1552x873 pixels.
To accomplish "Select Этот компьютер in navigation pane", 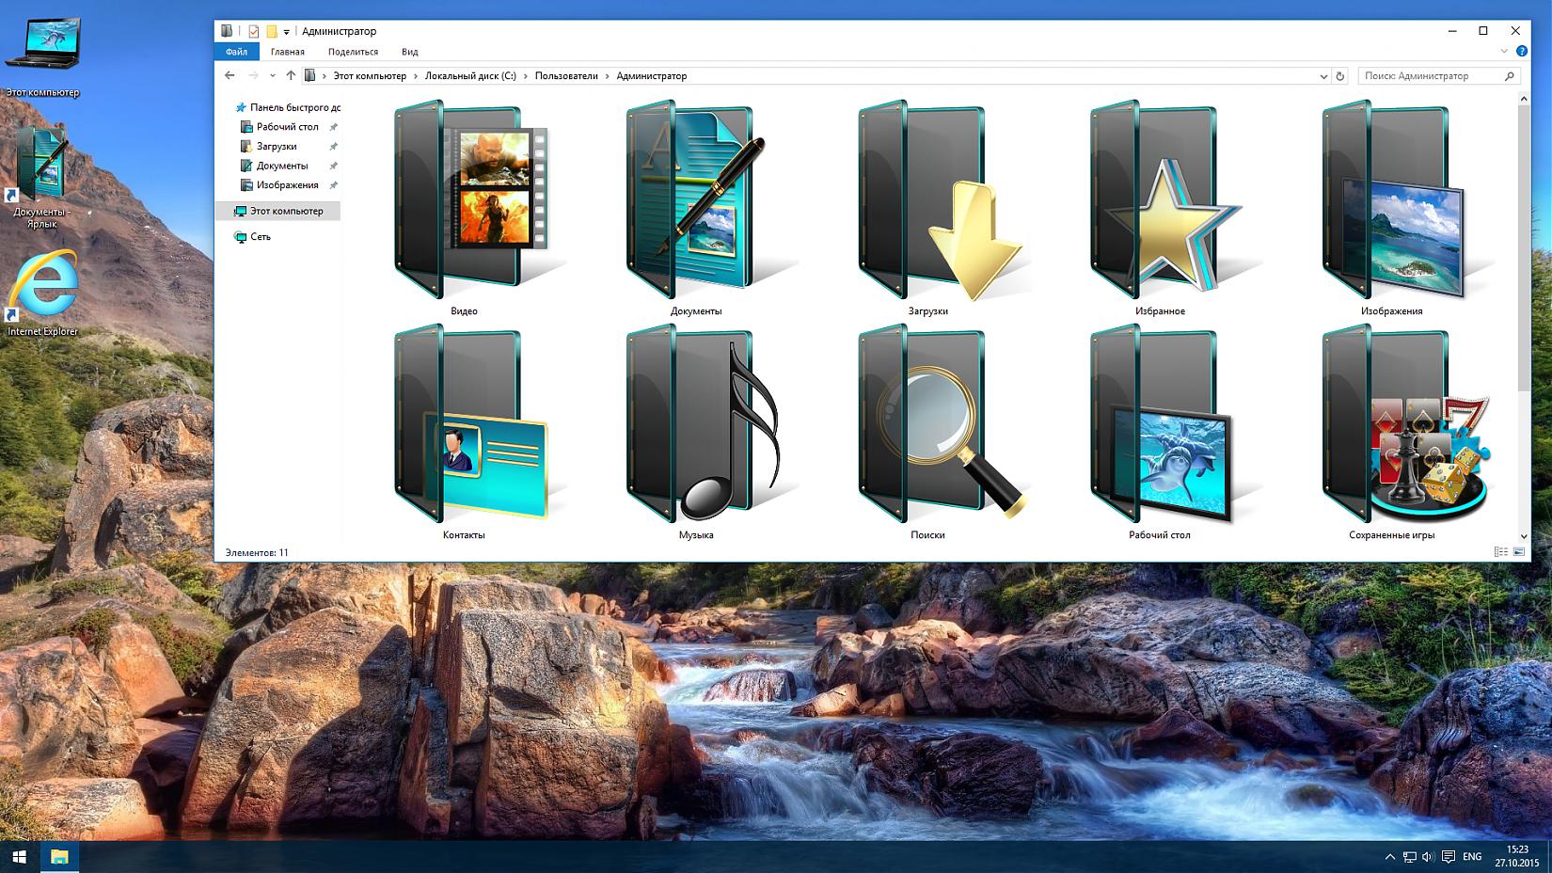I will click(286, 211).
